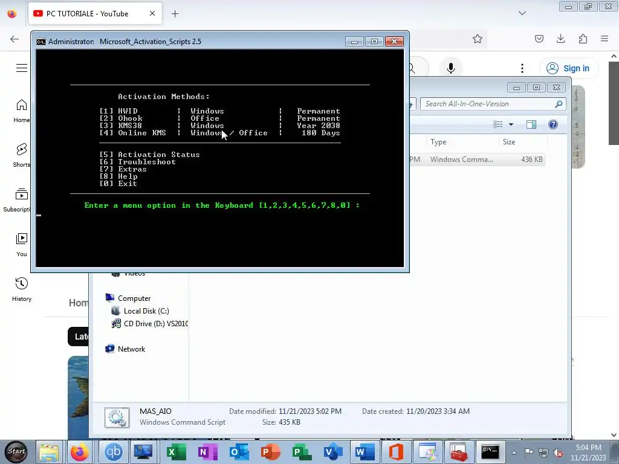Launch Visio from the taskbar
The width and height of the screenshot is (619, 464).
tap(334, 452)
